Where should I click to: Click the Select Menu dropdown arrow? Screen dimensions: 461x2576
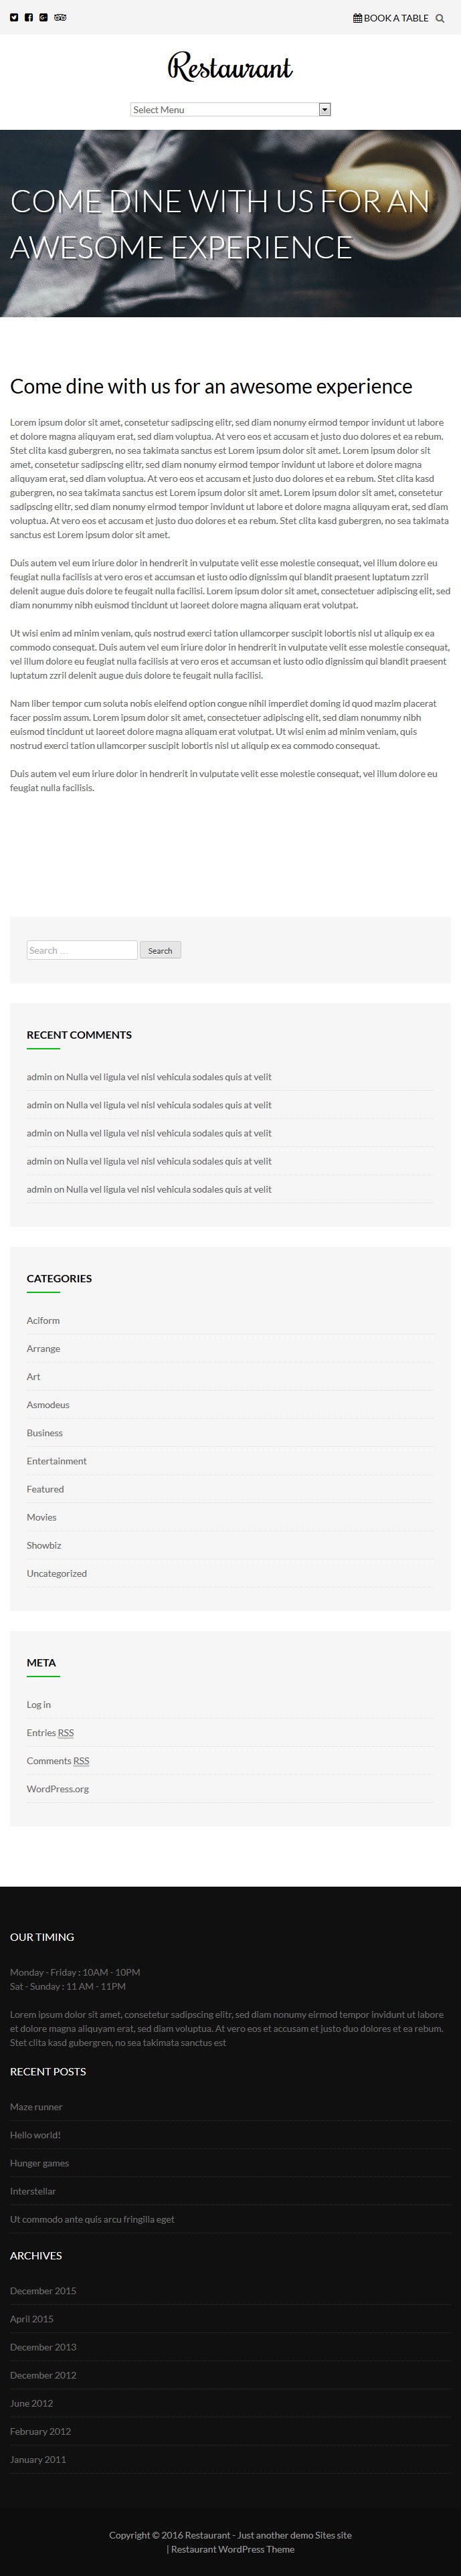324,110
